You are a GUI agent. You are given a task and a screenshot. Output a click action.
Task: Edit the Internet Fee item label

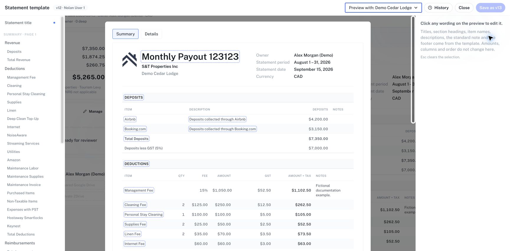tap(135, 244)
